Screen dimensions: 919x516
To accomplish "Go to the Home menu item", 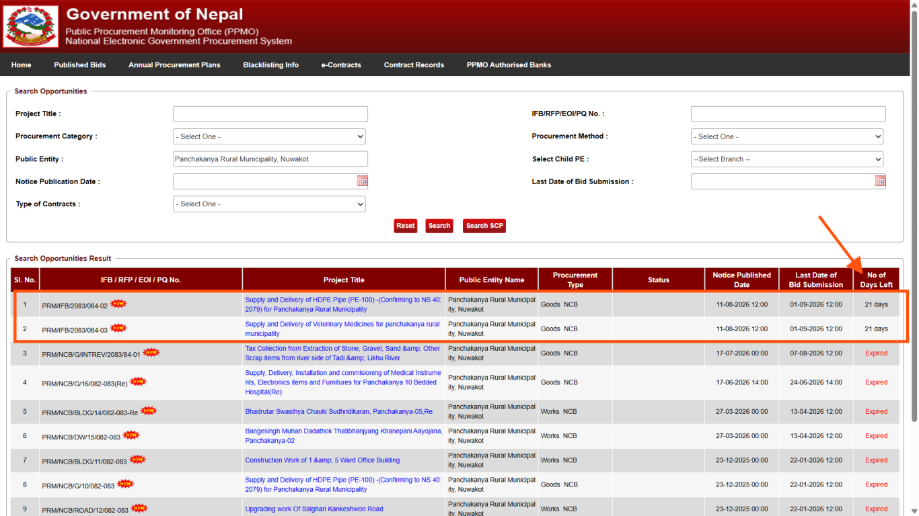I will [22, 65].
